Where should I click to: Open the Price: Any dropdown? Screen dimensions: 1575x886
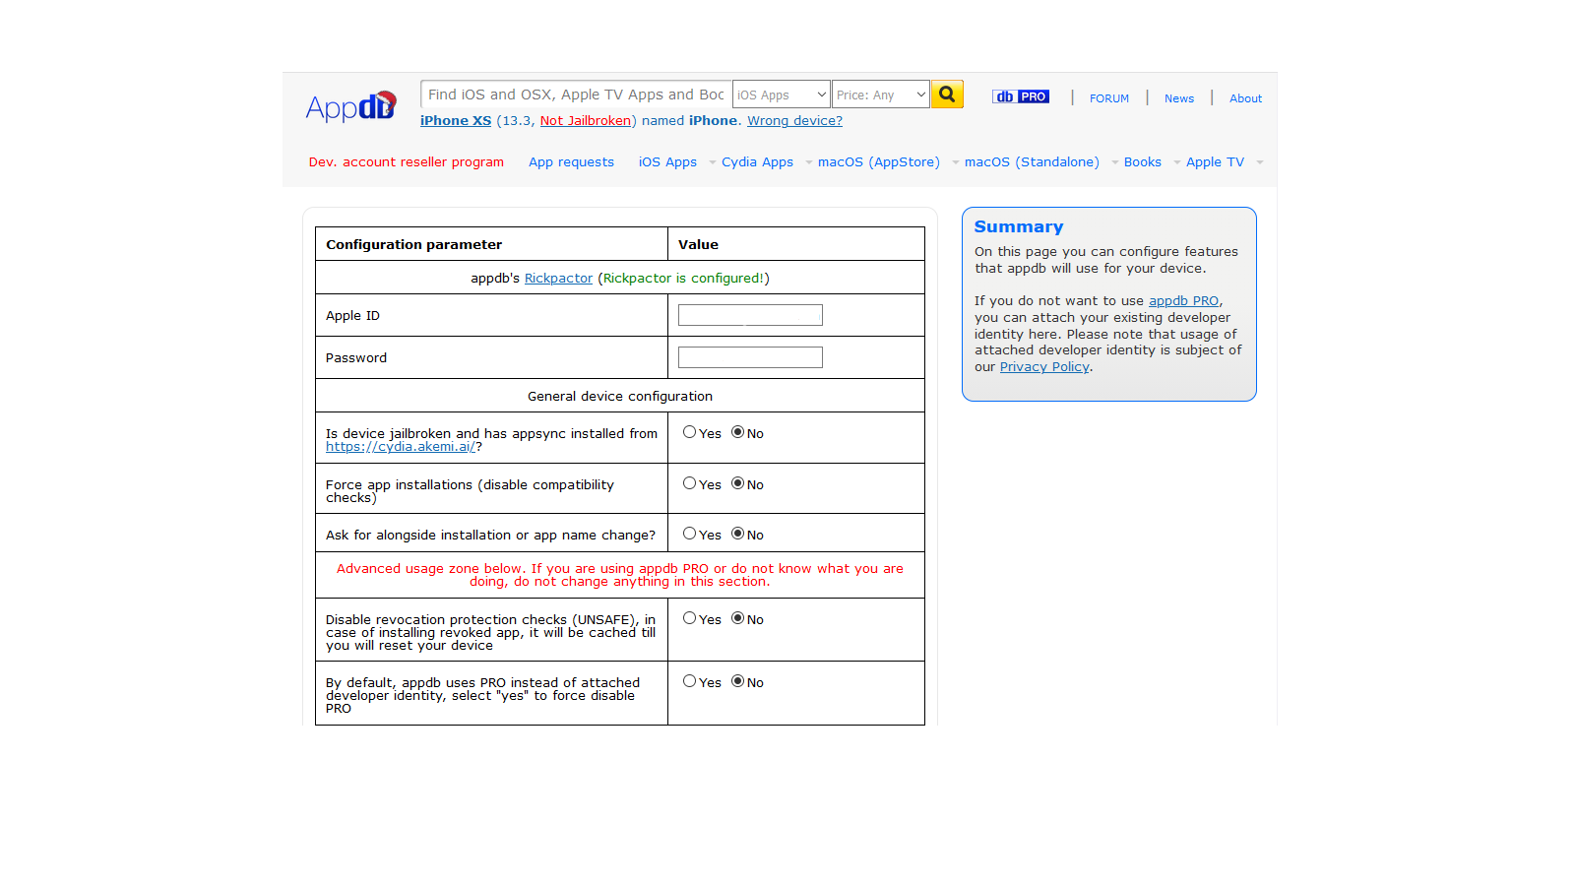tap(880, 95)
